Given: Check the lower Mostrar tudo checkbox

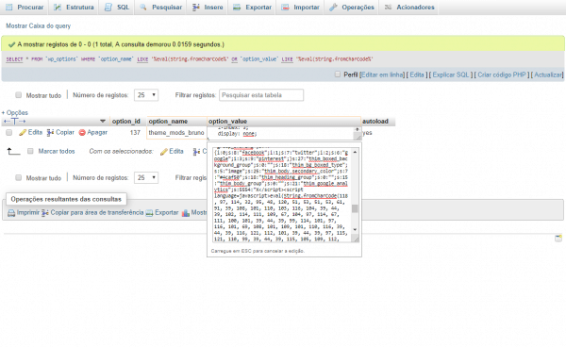Looking at the screenshot, I should [19, 177].
